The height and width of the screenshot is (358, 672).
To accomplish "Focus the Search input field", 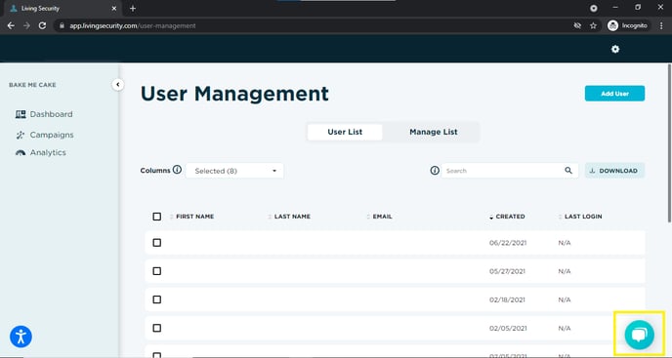I will (x=504, y=171).
